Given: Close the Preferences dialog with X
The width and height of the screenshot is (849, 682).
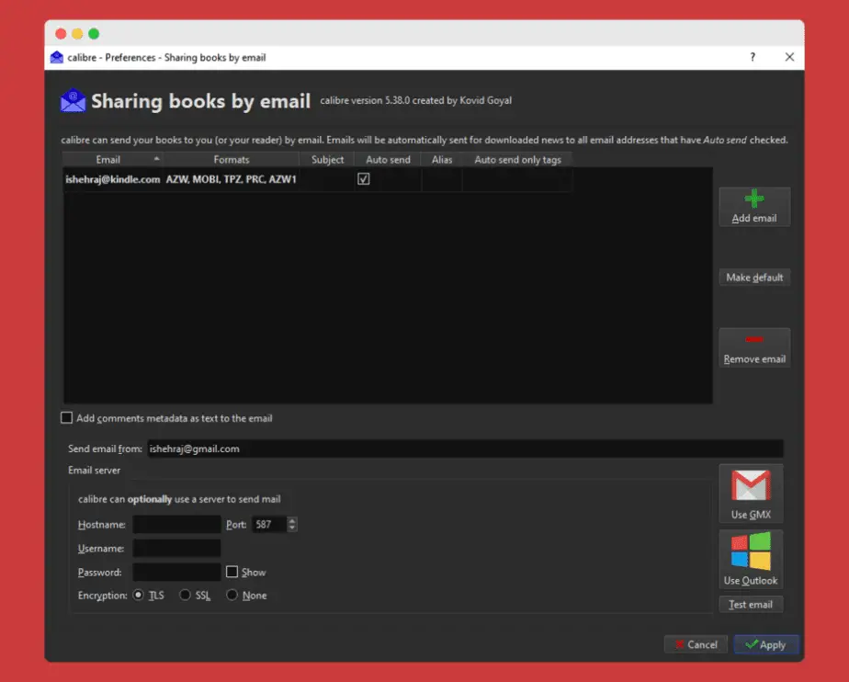Looking at the screenshot, I should tap(789, 57).
